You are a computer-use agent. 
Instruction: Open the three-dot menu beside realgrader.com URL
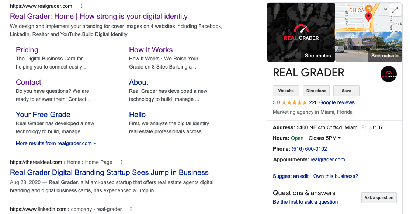81,6
